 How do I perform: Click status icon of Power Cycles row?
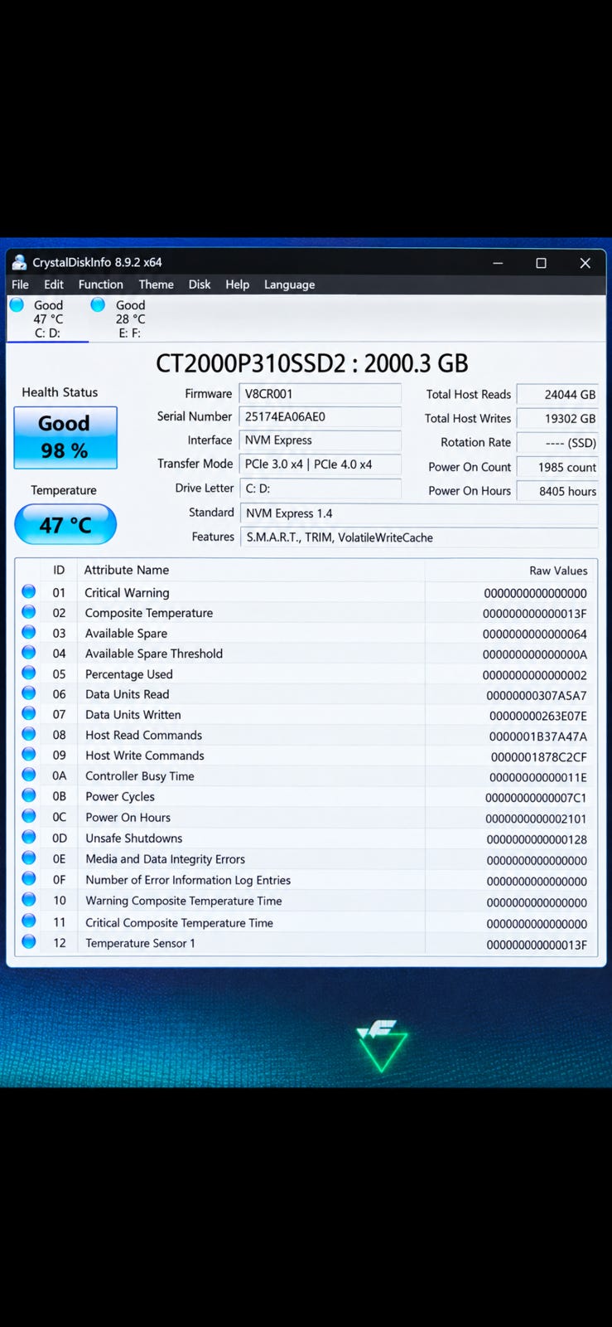29,795
